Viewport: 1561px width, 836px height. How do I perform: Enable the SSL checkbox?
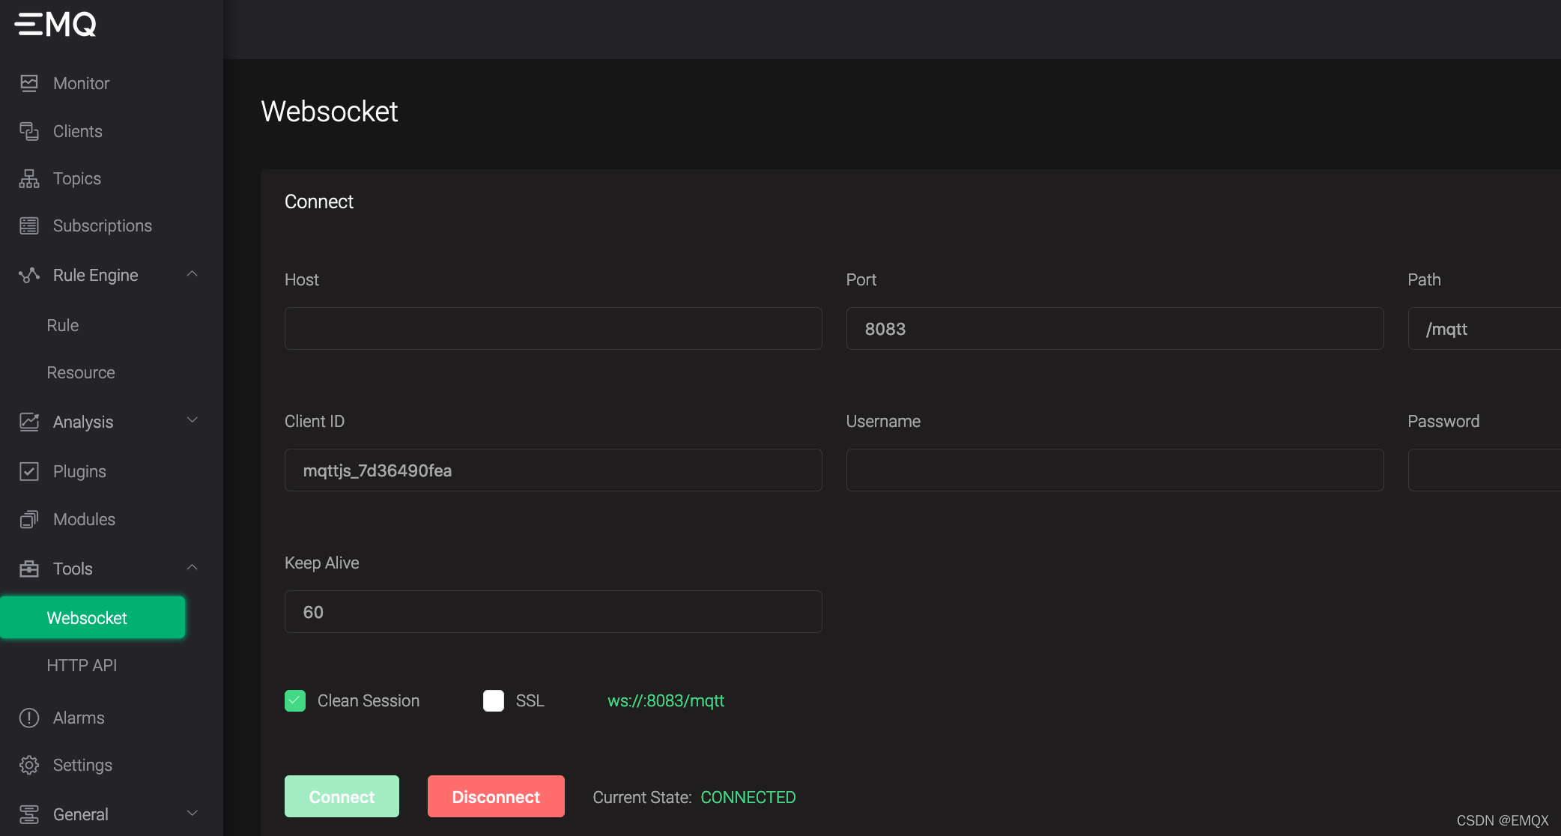coord(493,700)
